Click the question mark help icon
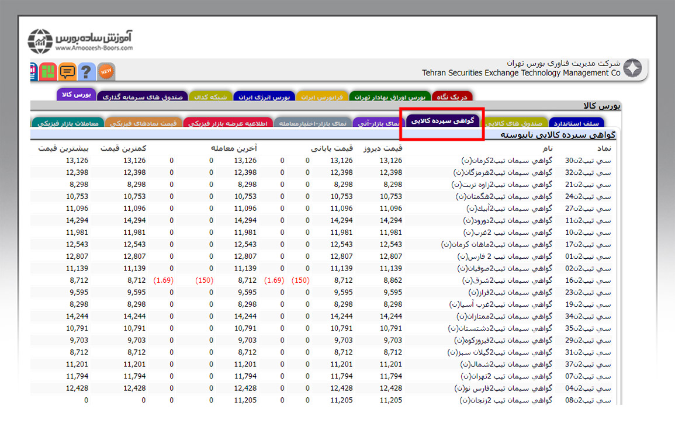The width and height of the screenshot is (675, 437). [86, 71]
